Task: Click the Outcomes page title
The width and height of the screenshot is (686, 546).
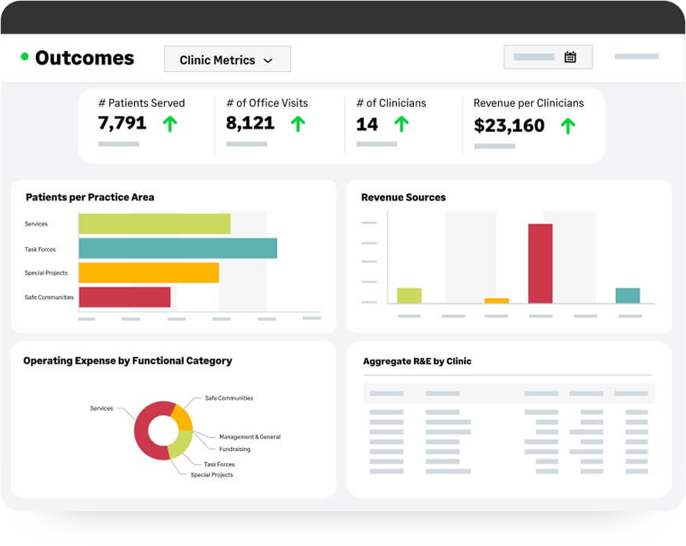Action: pos(85,58)
